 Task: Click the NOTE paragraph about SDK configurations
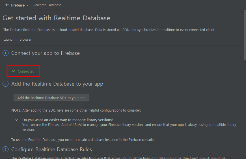(76, 110)
